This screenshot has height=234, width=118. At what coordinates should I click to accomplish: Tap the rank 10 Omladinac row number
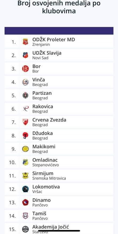(12, 162)
